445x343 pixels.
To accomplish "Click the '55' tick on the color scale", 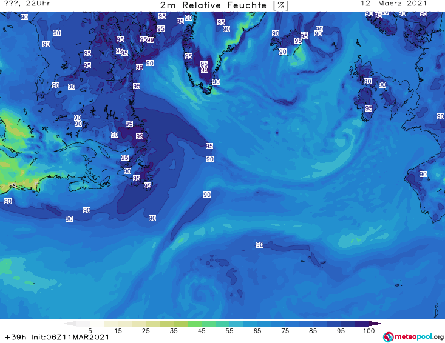I will point(229,331).
